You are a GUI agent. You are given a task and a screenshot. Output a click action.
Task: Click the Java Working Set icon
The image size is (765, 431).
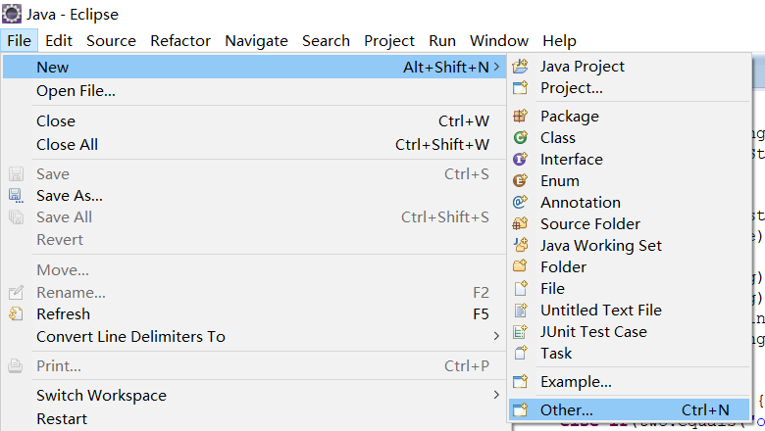pos(520,245)
